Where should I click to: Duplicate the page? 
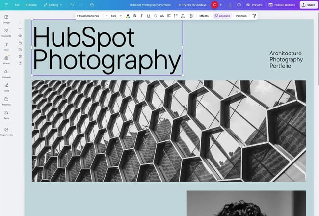[x=20, y=50]
